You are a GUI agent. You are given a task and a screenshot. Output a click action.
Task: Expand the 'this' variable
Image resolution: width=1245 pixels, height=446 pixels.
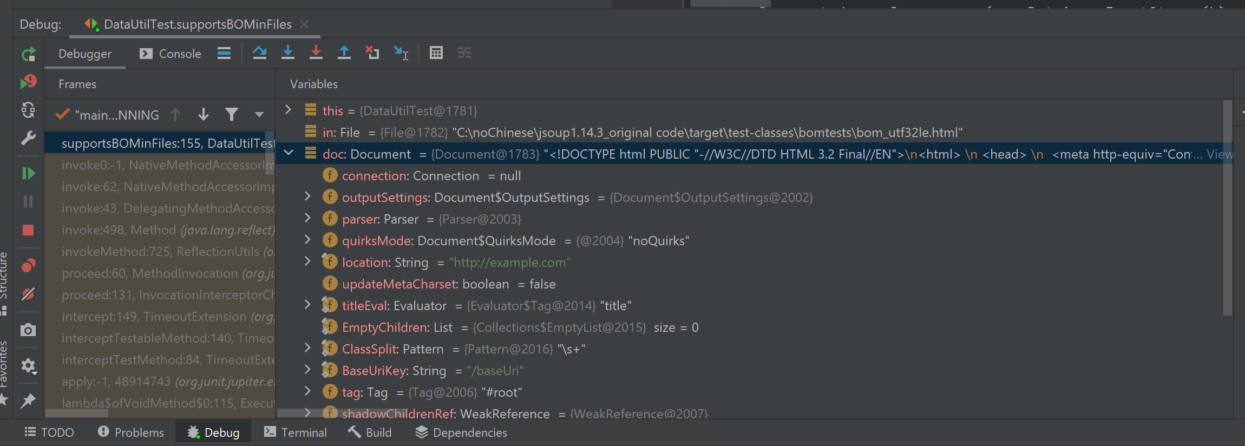click(289, 110)
